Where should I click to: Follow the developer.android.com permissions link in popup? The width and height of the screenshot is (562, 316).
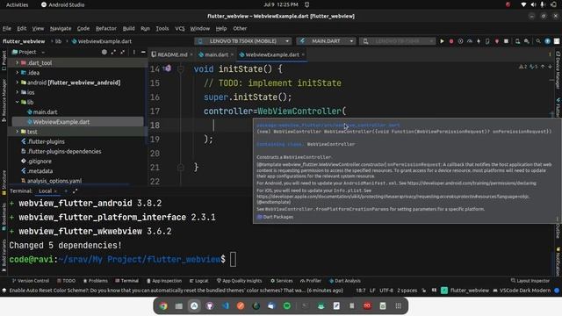click(472, 183)
